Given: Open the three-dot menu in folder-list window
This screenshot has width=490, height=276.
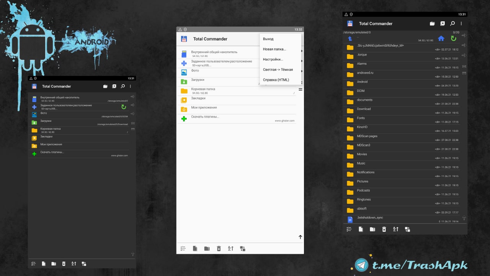Looking at the screenshot, I should coord(461,23).
